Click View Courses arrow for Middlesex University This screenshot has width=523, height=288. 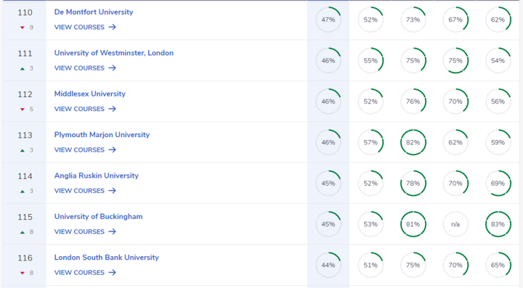(113, 109)
